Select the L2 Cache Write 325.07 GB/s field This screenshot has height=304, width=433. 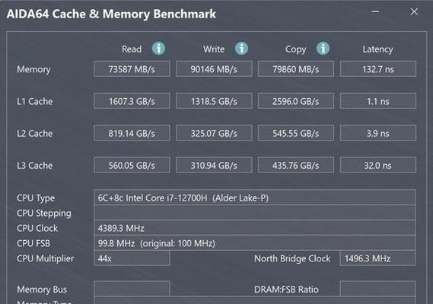pos(214,133)
